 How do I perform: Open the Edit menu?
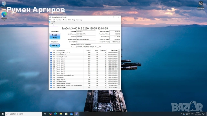pos(54,20)
